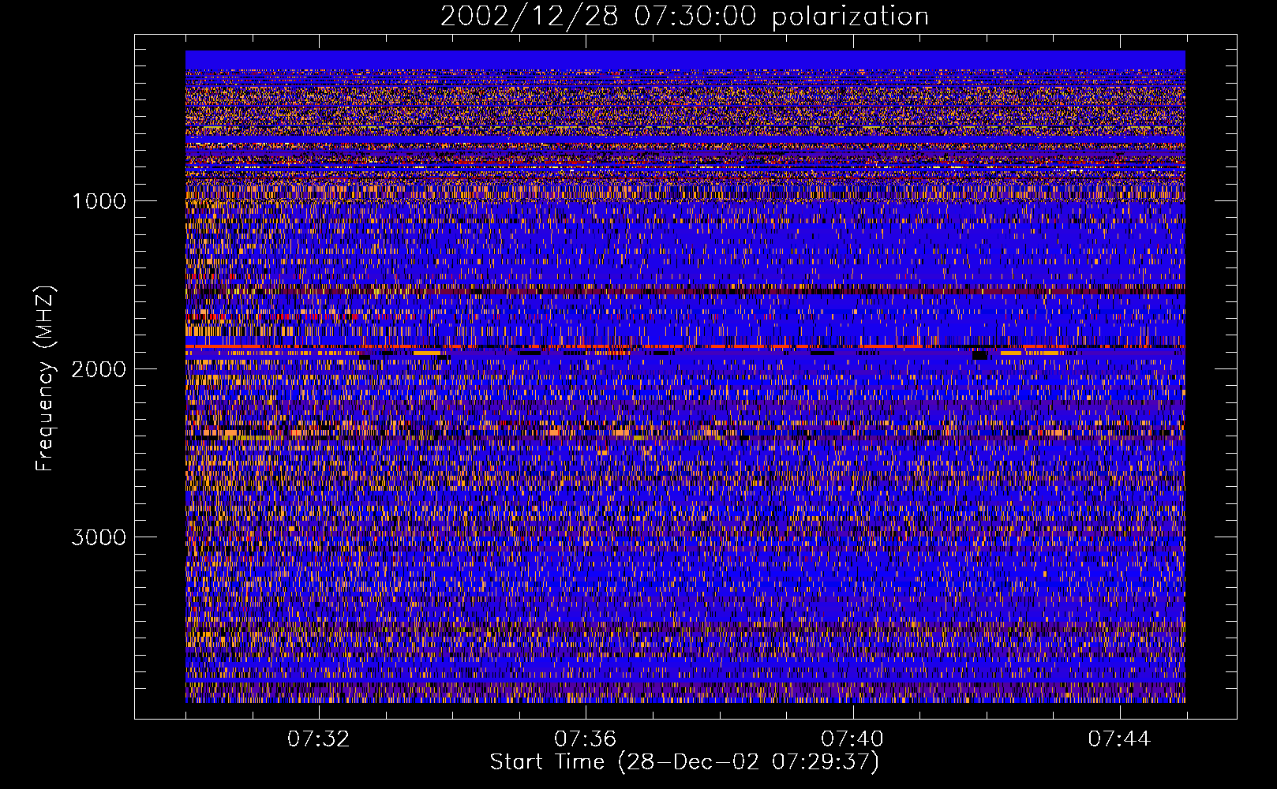Screen dimensions: 1277x789
Task: Click the red horizontal band near 1900 MHz
Action: coord(685,346)
